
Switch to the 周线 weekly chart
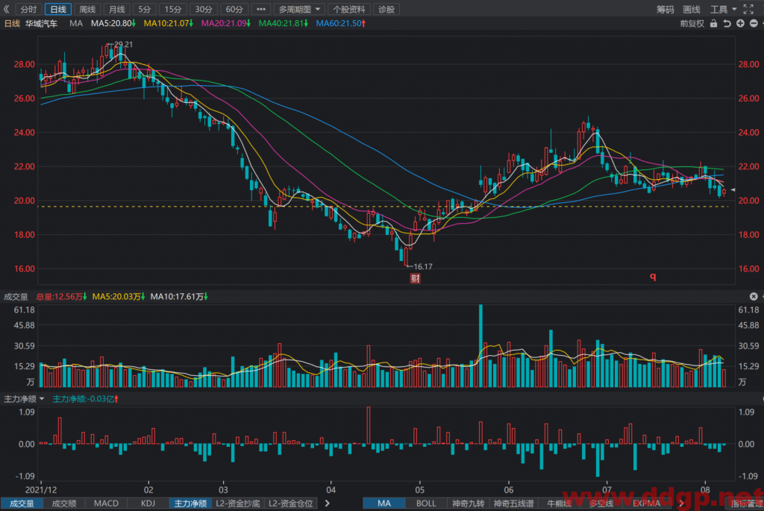87,9
